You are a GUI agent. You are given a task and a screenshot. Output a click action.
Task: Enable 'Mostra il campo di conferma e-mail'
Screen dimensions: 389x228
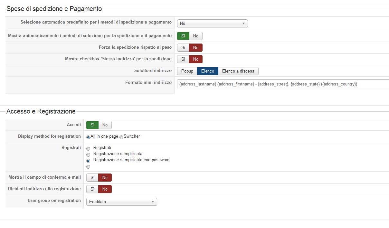coord(92,177)
